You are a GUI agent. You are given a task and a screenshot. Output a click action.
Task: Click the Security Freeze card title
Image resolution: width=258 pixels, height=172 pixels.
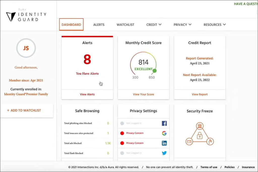[200, 111]
